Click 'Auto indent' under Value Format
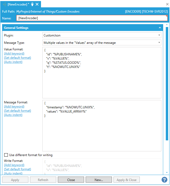170x186 pixels. point(13,62)
